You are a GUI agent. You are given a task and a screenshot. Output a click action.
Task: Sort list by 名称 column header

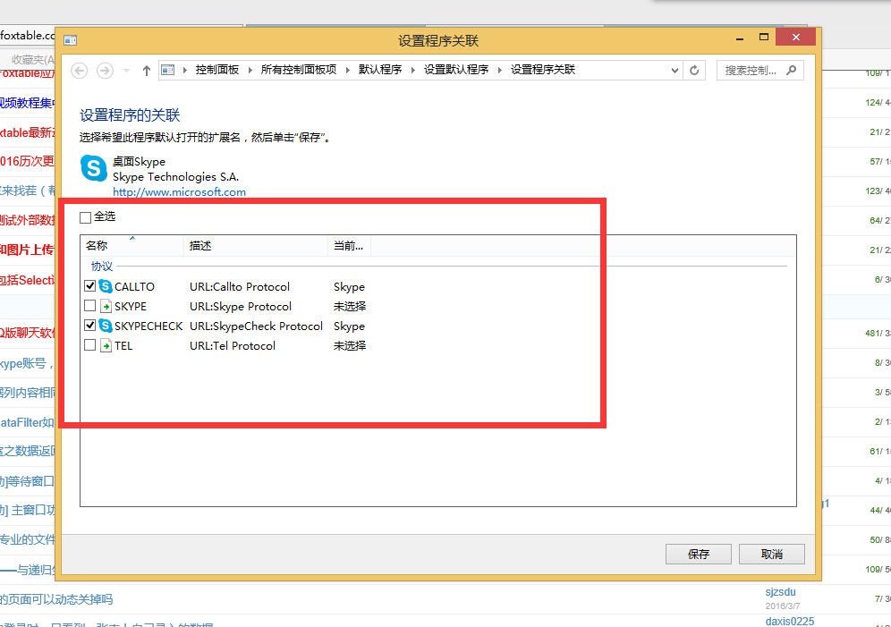point(132,246)
